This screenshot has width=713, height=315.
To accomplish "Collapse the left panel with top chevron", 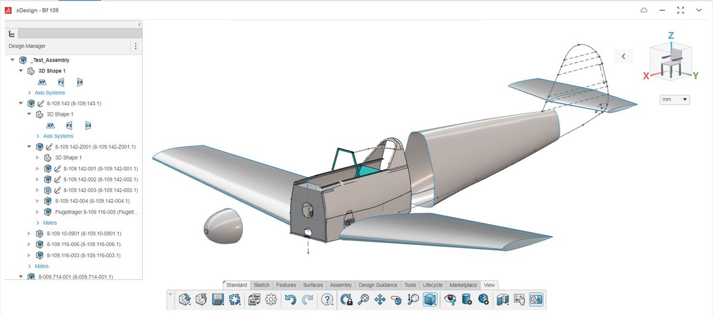I will pos(139,25).
